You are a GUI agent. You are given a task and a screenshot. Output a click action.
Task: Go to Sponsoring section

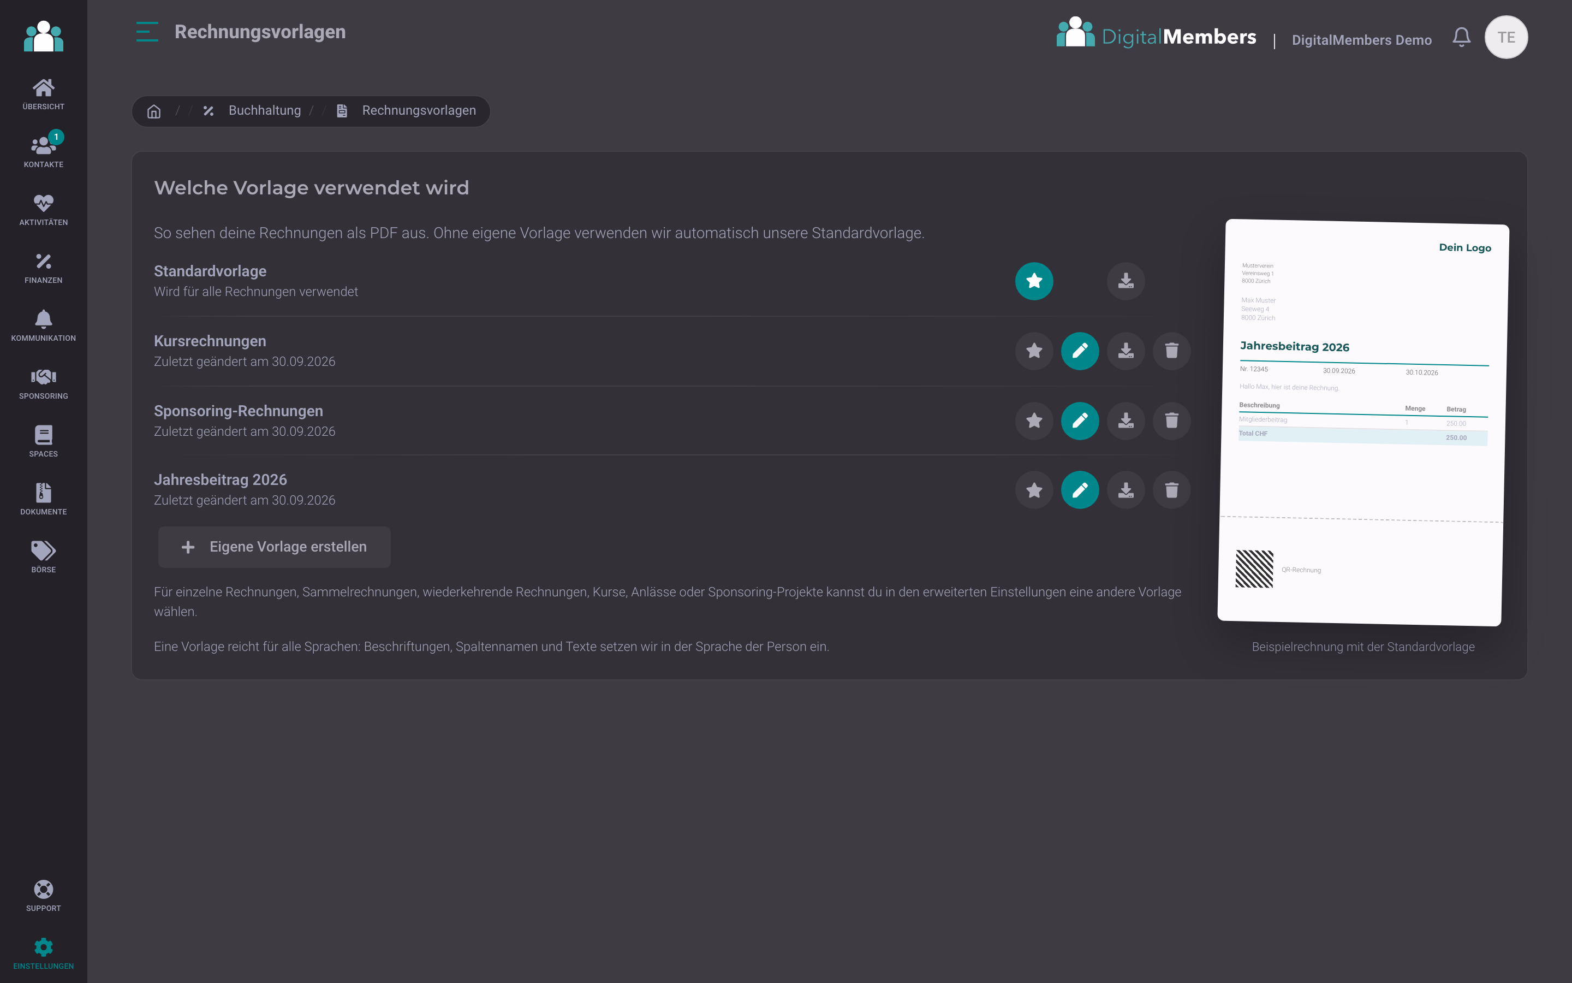point(44,384)
